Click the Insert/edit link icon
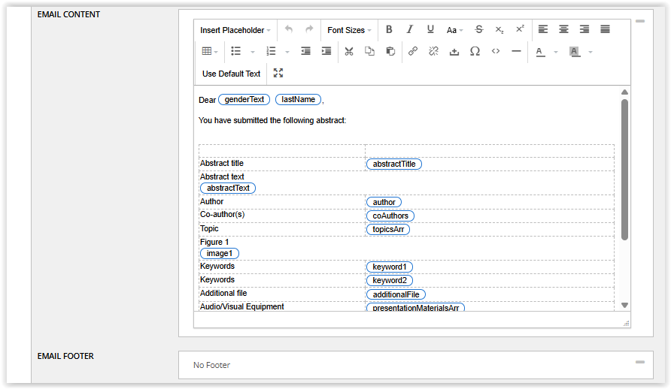The height and width of the screenshot is (389, 671). click(x=412, y=52)
